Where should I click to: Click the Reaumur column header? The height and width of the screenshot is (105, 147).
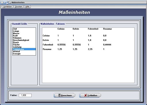click(107, 29)
